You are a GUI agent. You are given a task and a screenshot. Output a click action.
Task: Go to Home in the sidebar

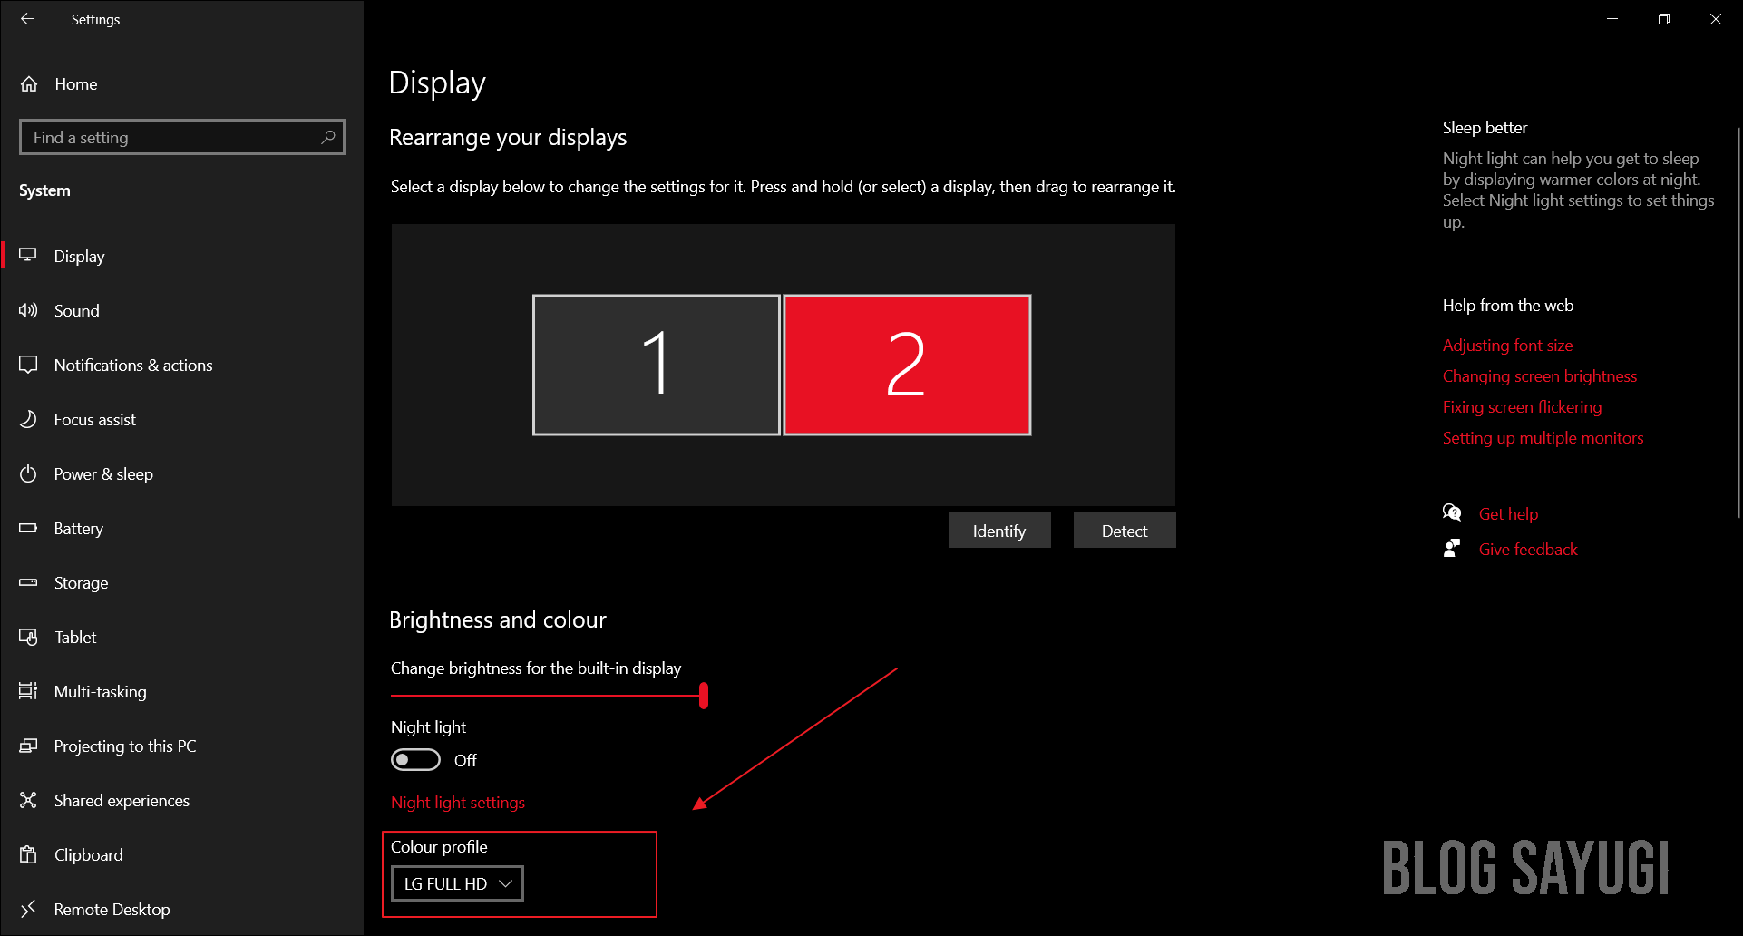[75, 83]
